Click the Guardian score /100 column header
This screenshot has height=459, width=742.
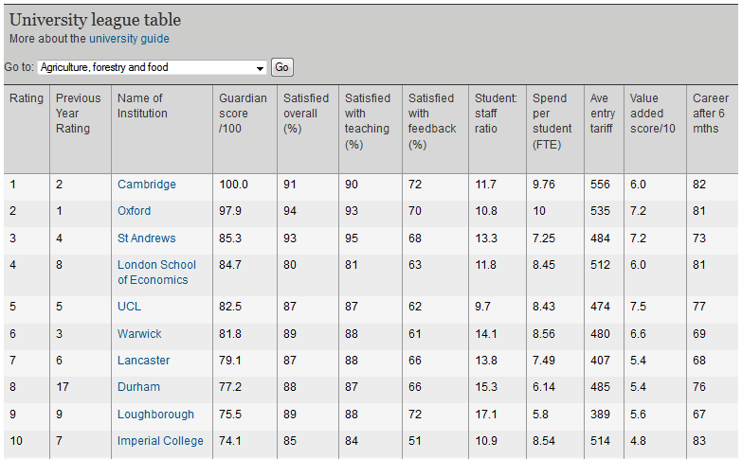[235, 113]
